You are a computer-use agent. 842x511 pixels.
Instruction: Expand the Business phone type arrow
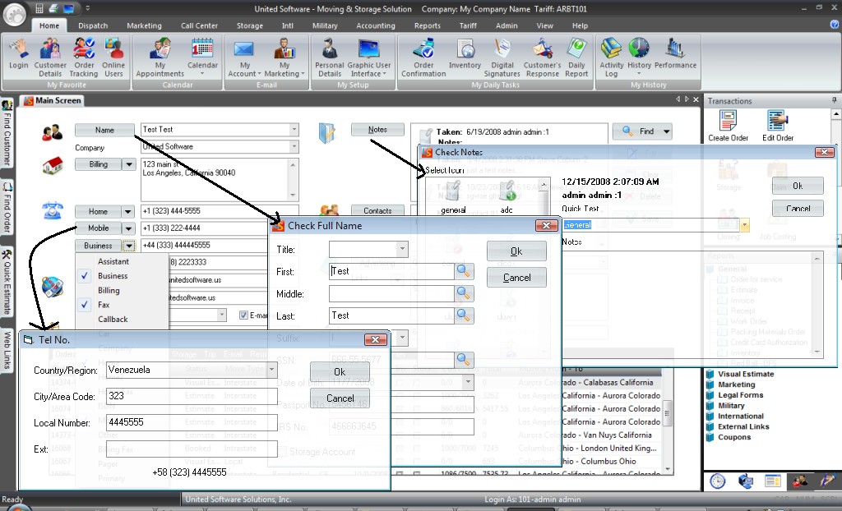pyautogui.click(x=128, y=246)
